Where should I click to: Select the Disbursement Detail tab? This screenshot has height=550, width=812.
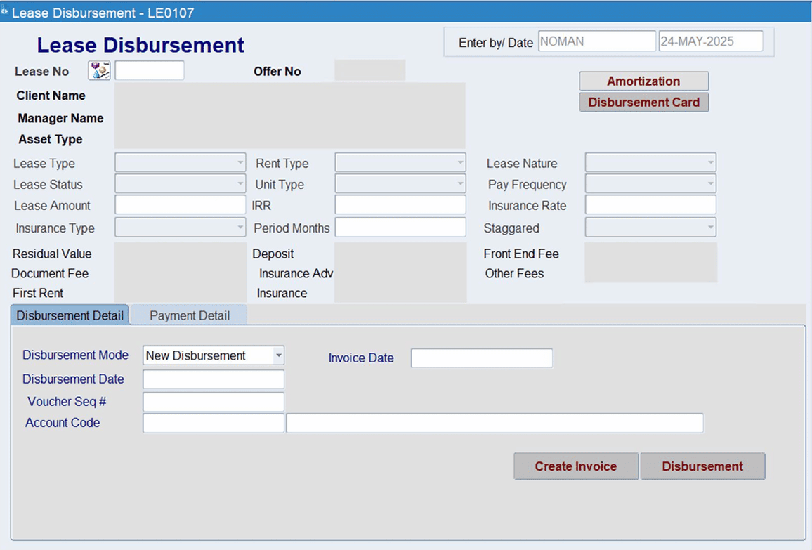69,315
